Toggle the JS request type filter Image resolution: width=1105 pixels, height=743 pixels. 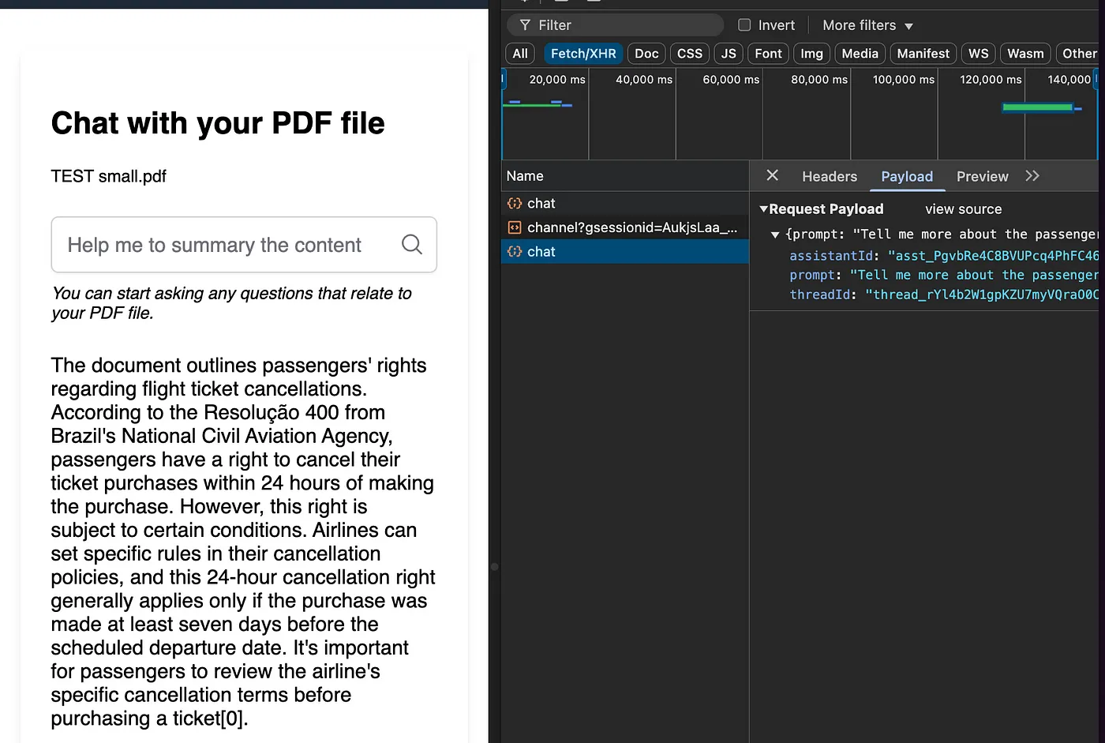tap(729, 54)
